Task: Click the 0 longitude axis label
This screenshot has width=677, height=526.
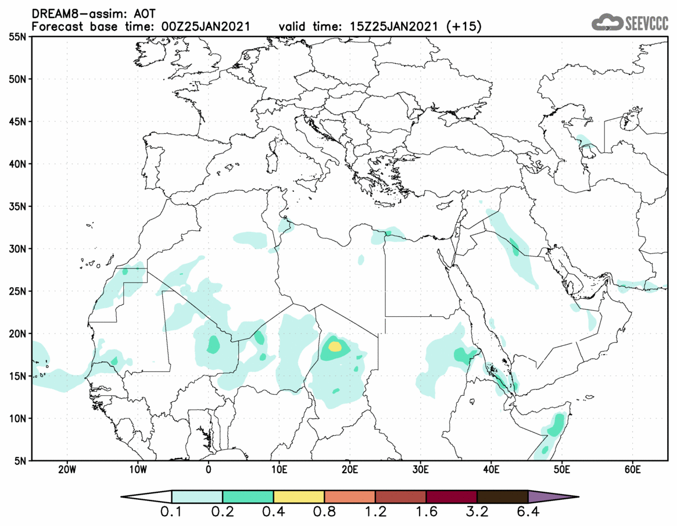Action: [x=209, y=470]
